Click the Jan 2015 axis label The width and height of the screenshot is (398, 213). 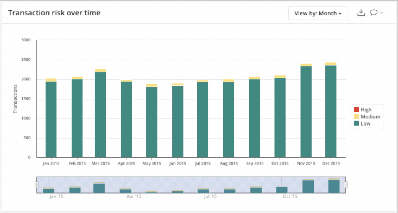(51, 164)
